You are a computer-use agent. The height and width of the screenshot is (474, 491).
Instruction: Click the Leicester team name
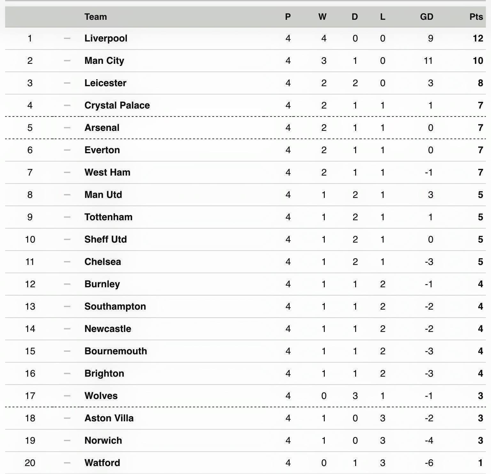tap(105, 83)
